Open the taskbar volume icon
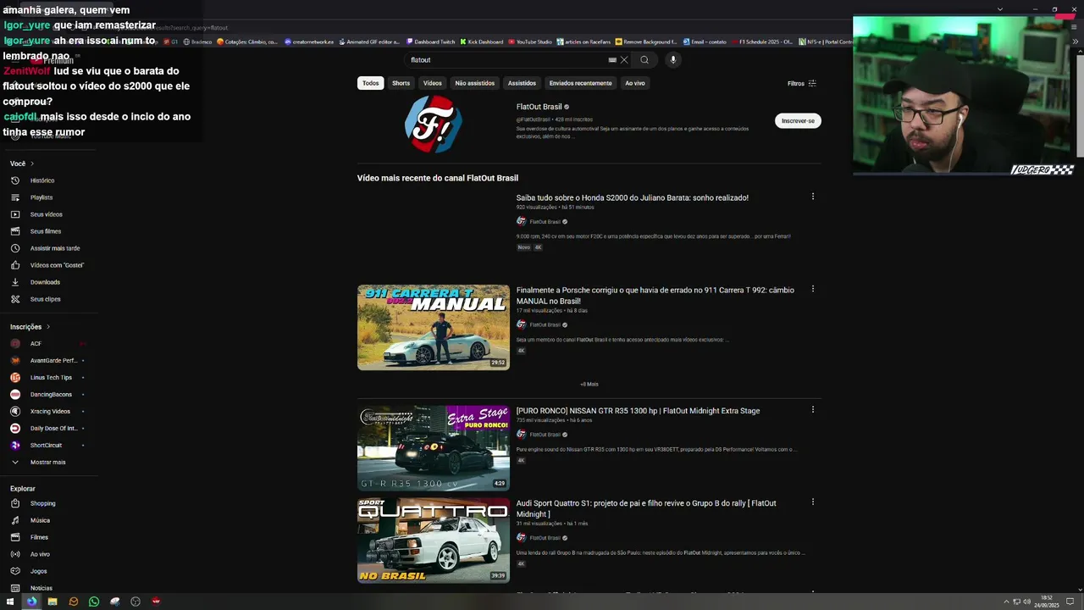The image size is (1084, 610). pos(1026,602)
